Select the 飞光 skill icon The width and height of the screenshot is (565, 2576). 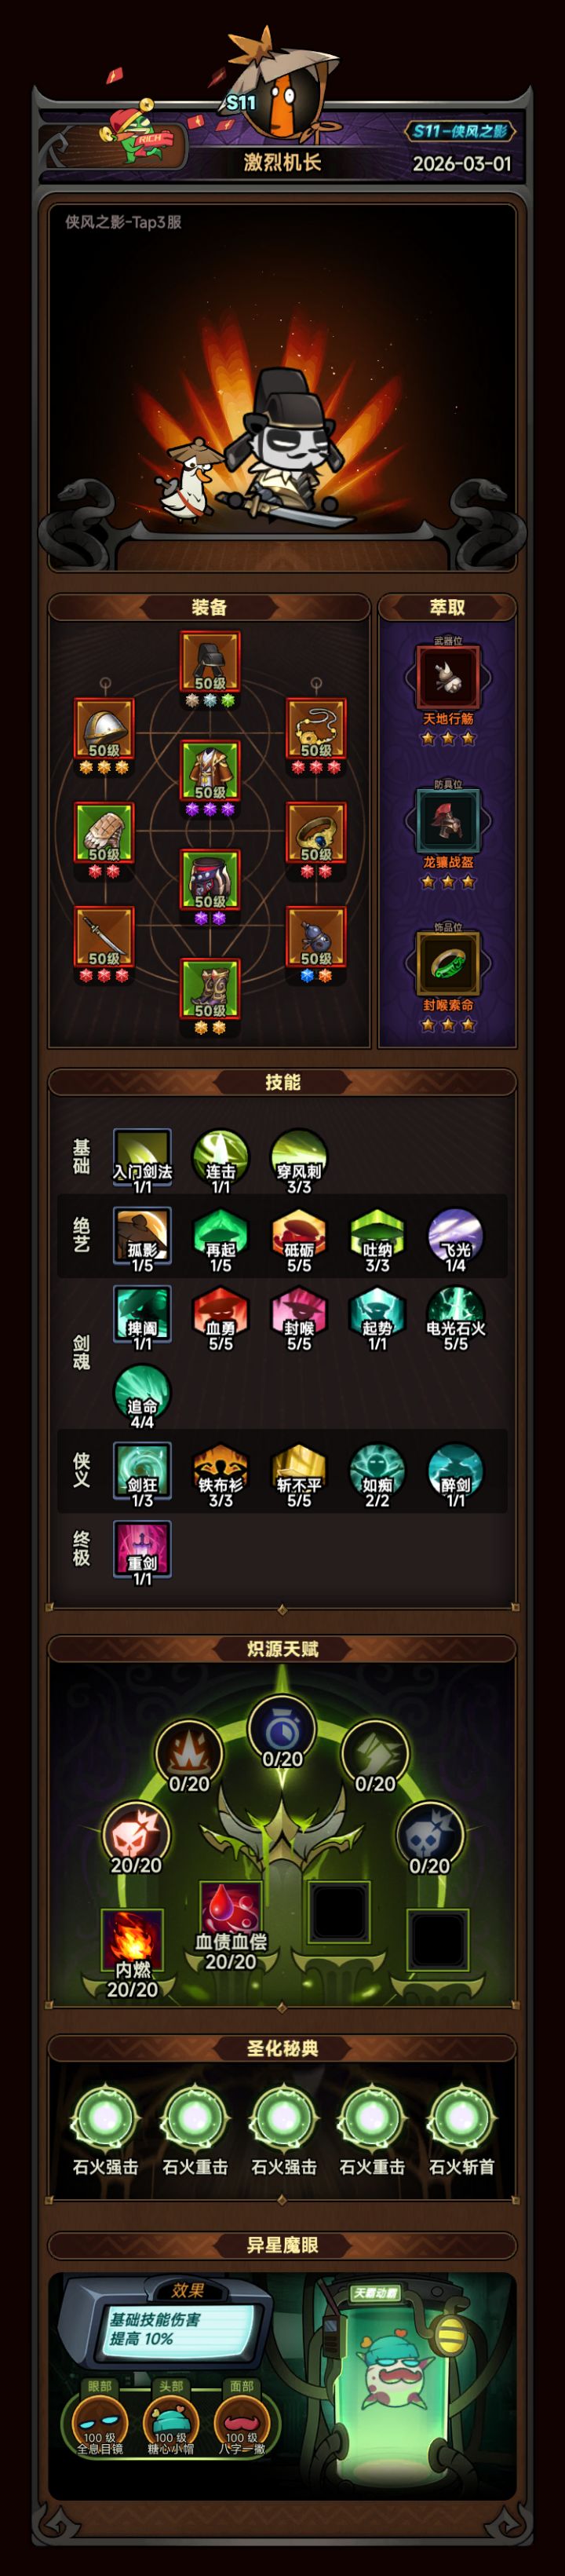coord(455,1238)
